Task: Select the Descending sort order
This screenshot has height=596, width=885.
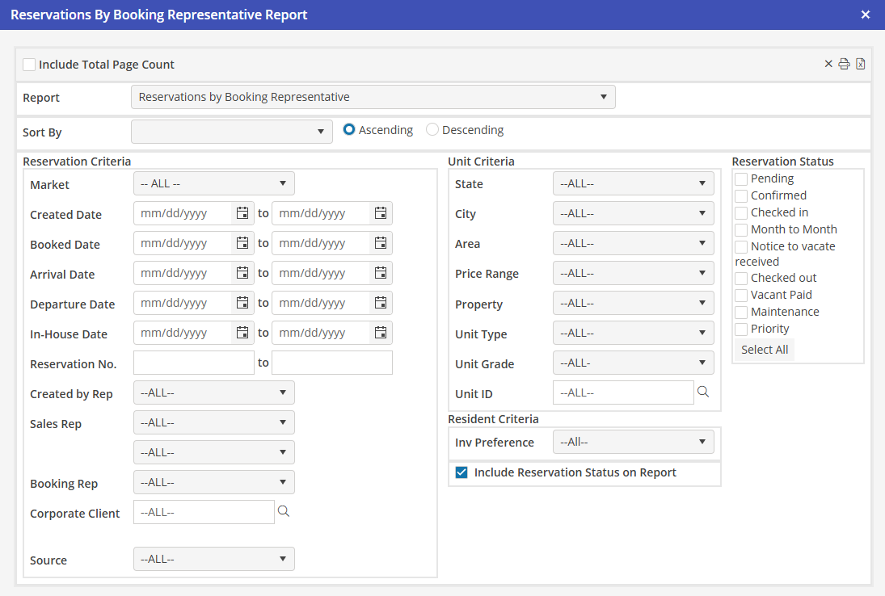Action: point(432,130)
